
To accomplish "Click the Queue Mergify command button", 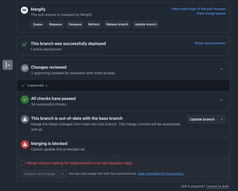I will [38, 24].
